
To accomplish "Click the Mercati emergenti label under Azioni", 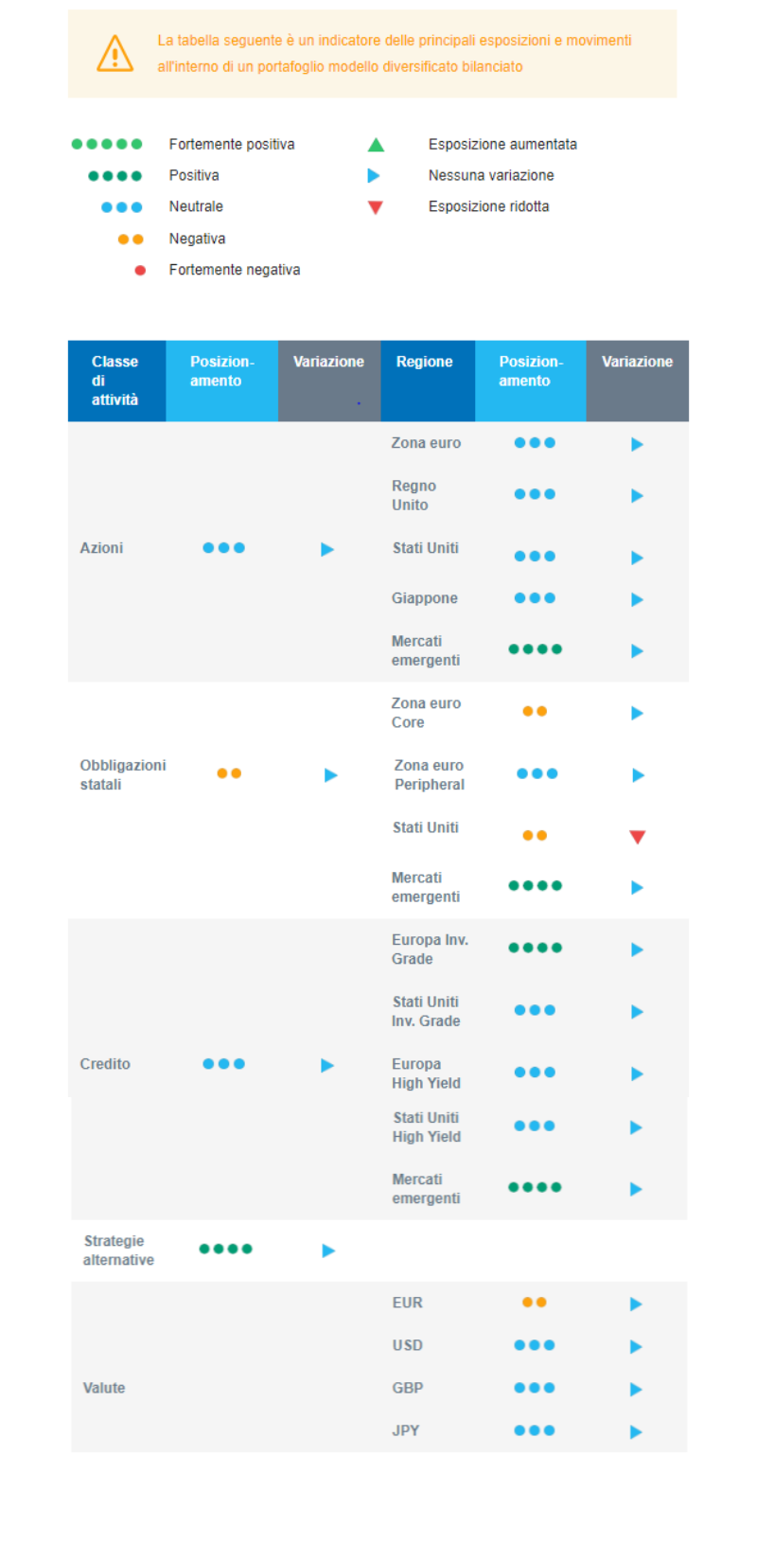I will tap(426, 650).
